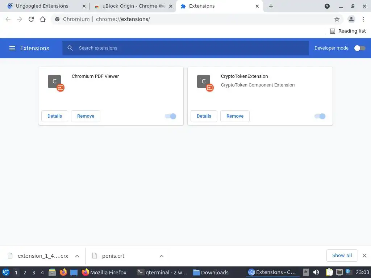371x278 pixels.
Task: Open the Extensions hamburger menu
Action: coord(12,48)
